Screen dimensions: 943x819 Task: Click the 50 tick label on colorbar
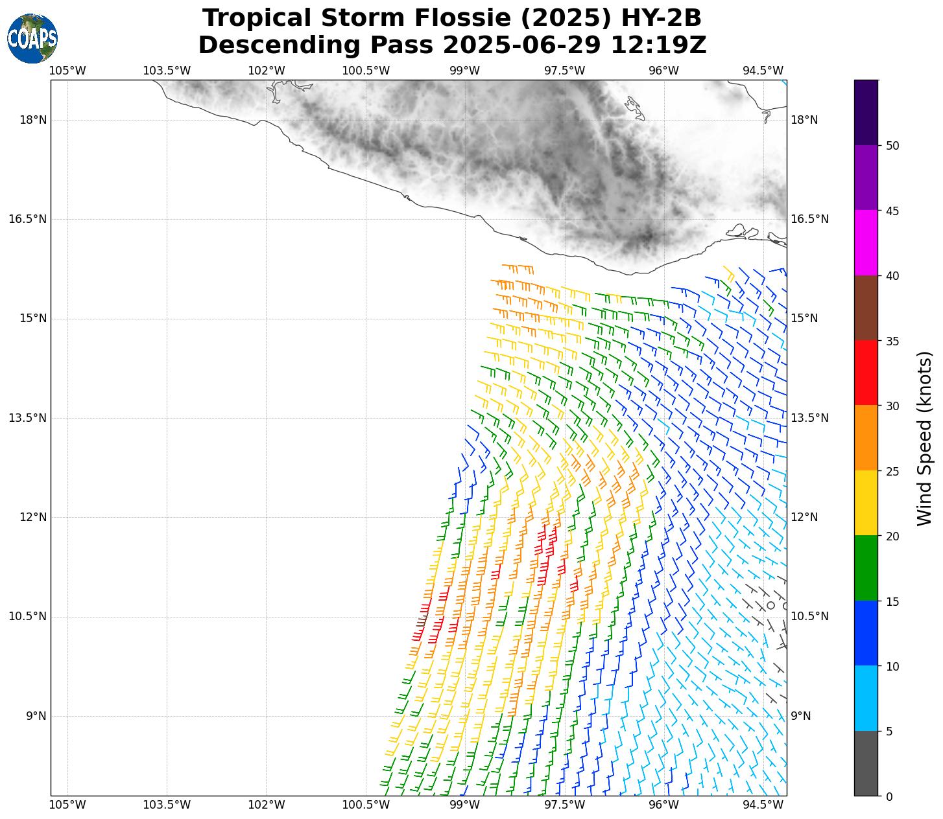(892, 145)
